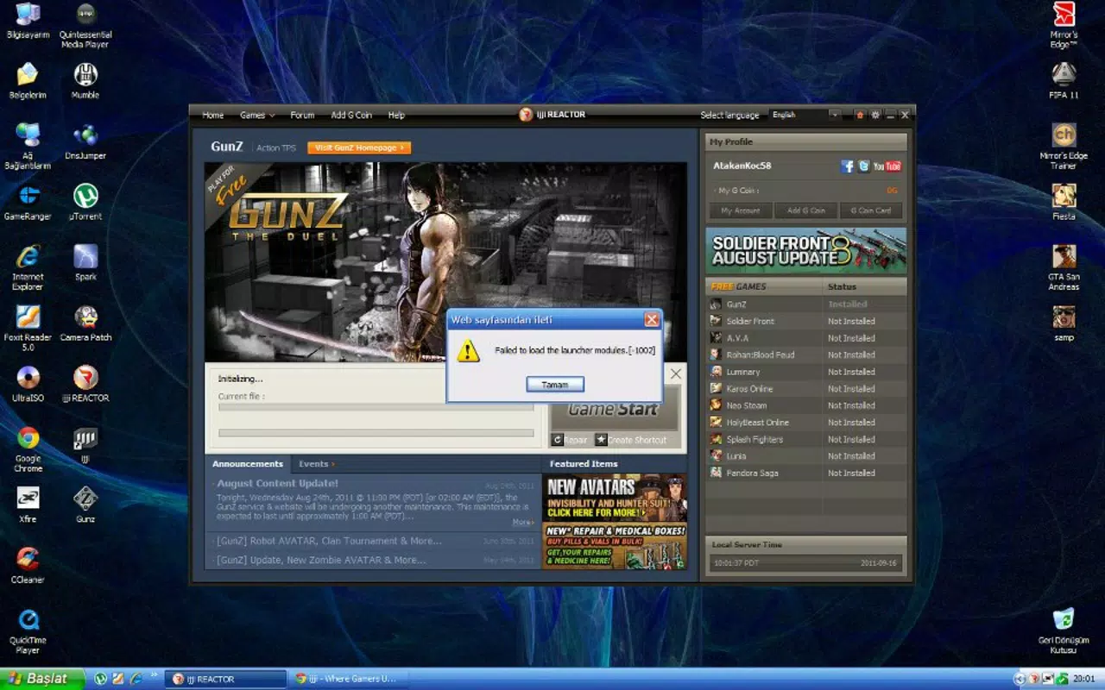Open the Help menu item

(x=396, y=115)
